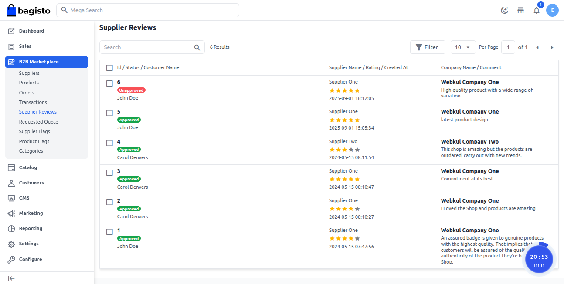Viewport: 564px width, 284px height.
Task: Open the storefront link icon in top bar
Action: (x=520, y=10)
